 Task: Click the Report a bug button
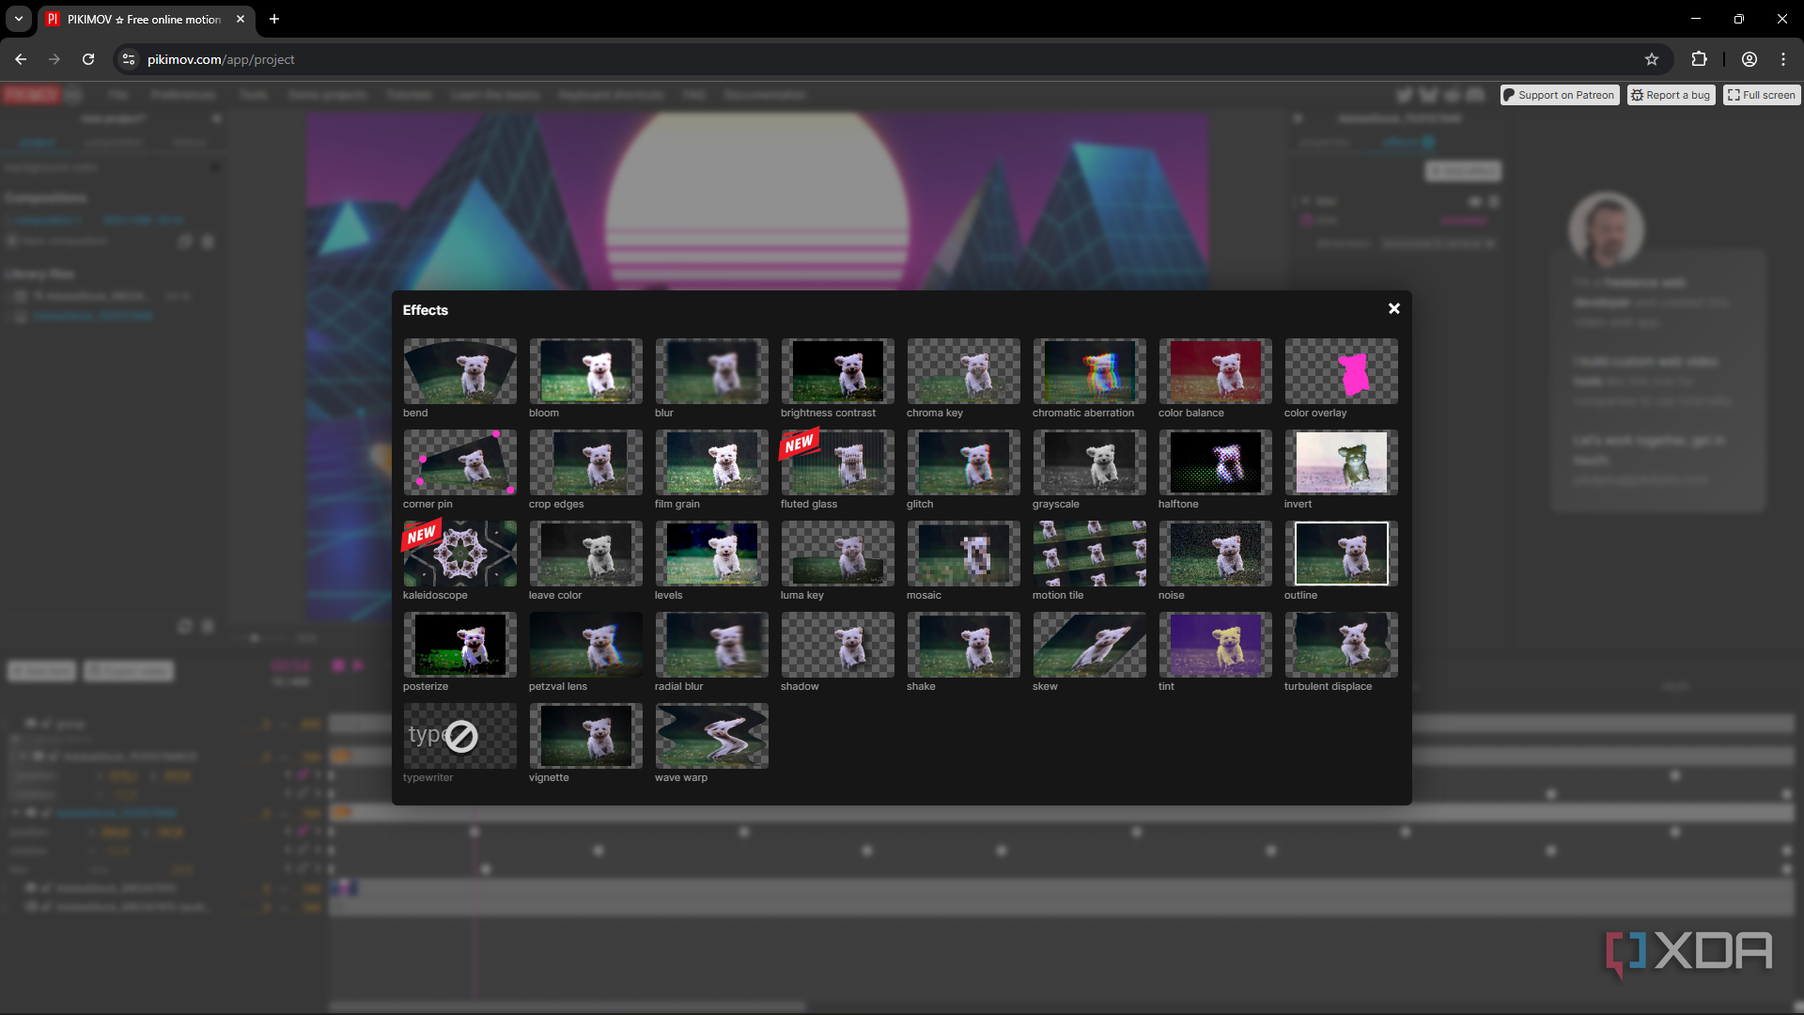point(1671,95)
